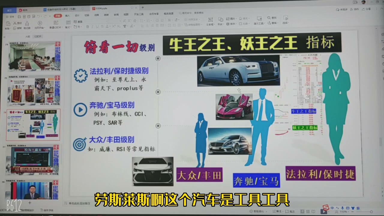Image resolution: width=384 pixels, height=216 pixels.
Task: Toggle Underline formatting
Action: pyautogui.click(x=97, y=26)
